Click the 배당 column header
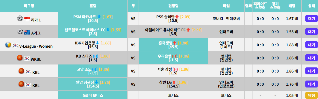The height and width of the screenshot is (99, 318). click(292, 6)
